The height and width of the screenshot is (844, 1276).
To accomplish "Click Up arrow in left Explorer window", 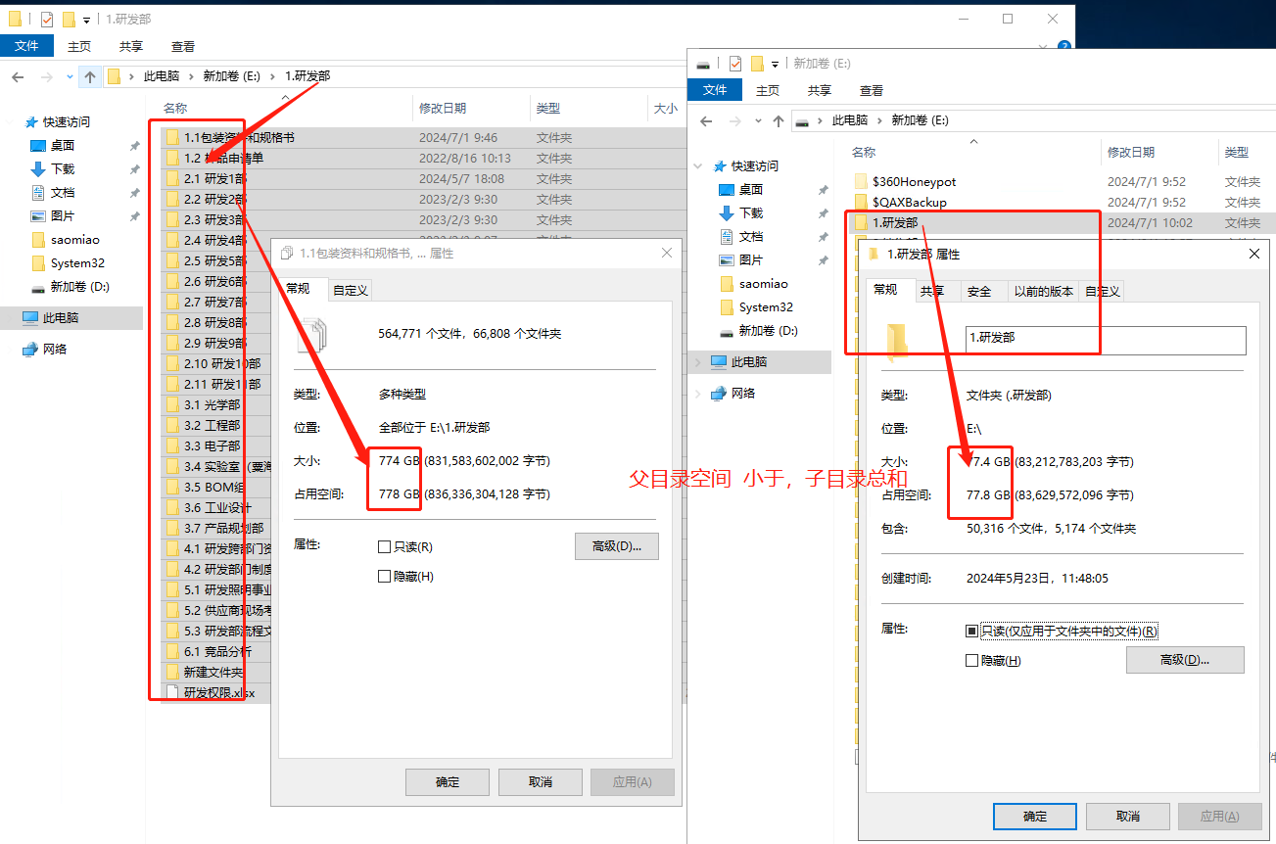I will [90, 76].
